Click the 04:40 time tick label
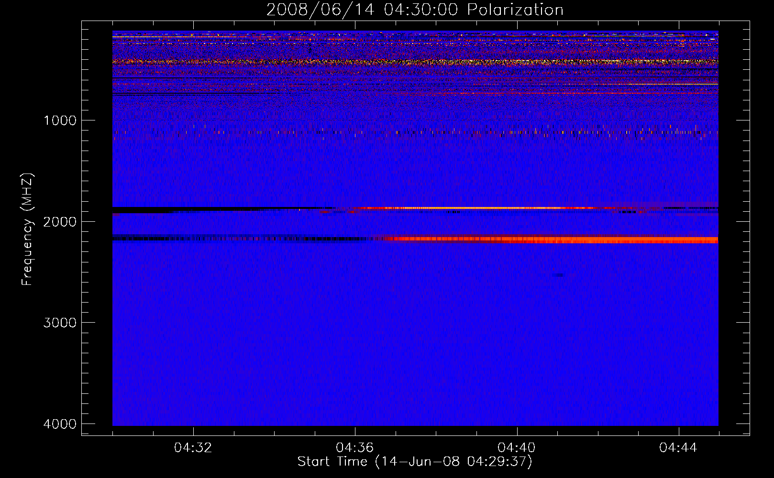The image size is (774, 478). tap(517, 448)
